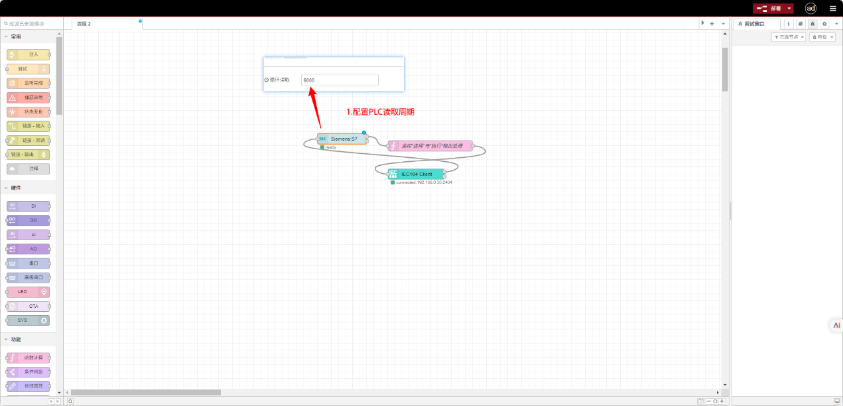Select the 捕获异常 (catch) palette node
This screenshot has height=406, width=843.
[28, 98]
